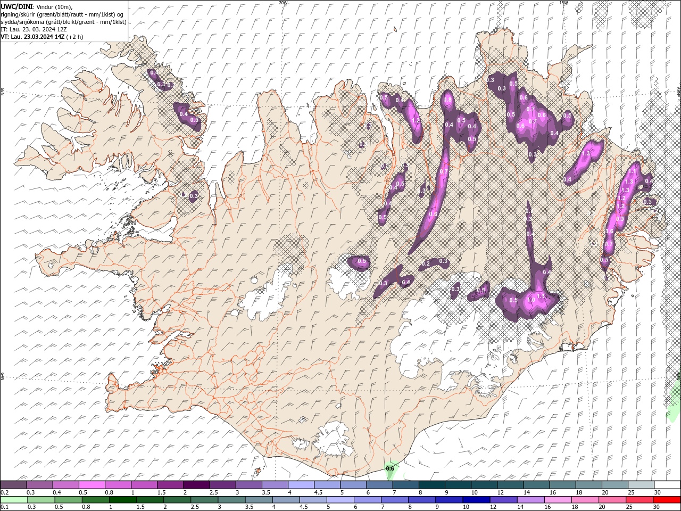Click the lower-row violet swatch starting at 12

(x=503, y=500)
